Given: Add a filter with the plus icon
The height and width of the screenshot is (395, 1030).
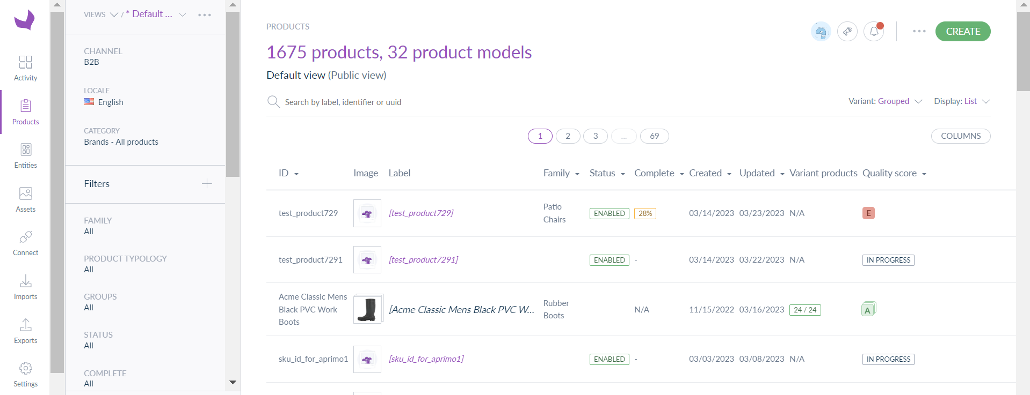Looking at the screenshot, I should (x=207, y=184).
